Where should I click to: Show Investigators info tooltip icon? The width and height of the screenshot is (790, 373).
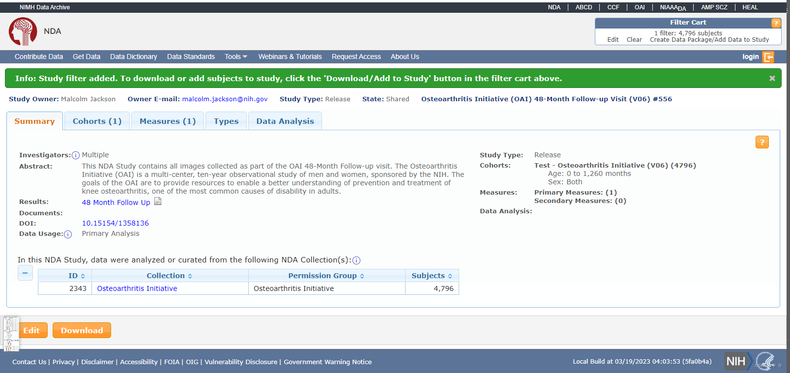tap(76, 155)
